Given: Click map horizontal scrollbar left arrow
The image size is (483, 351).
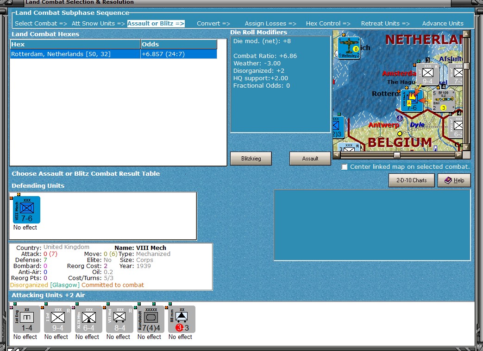Looking at the screenshot, I should (x=336, y=154).
